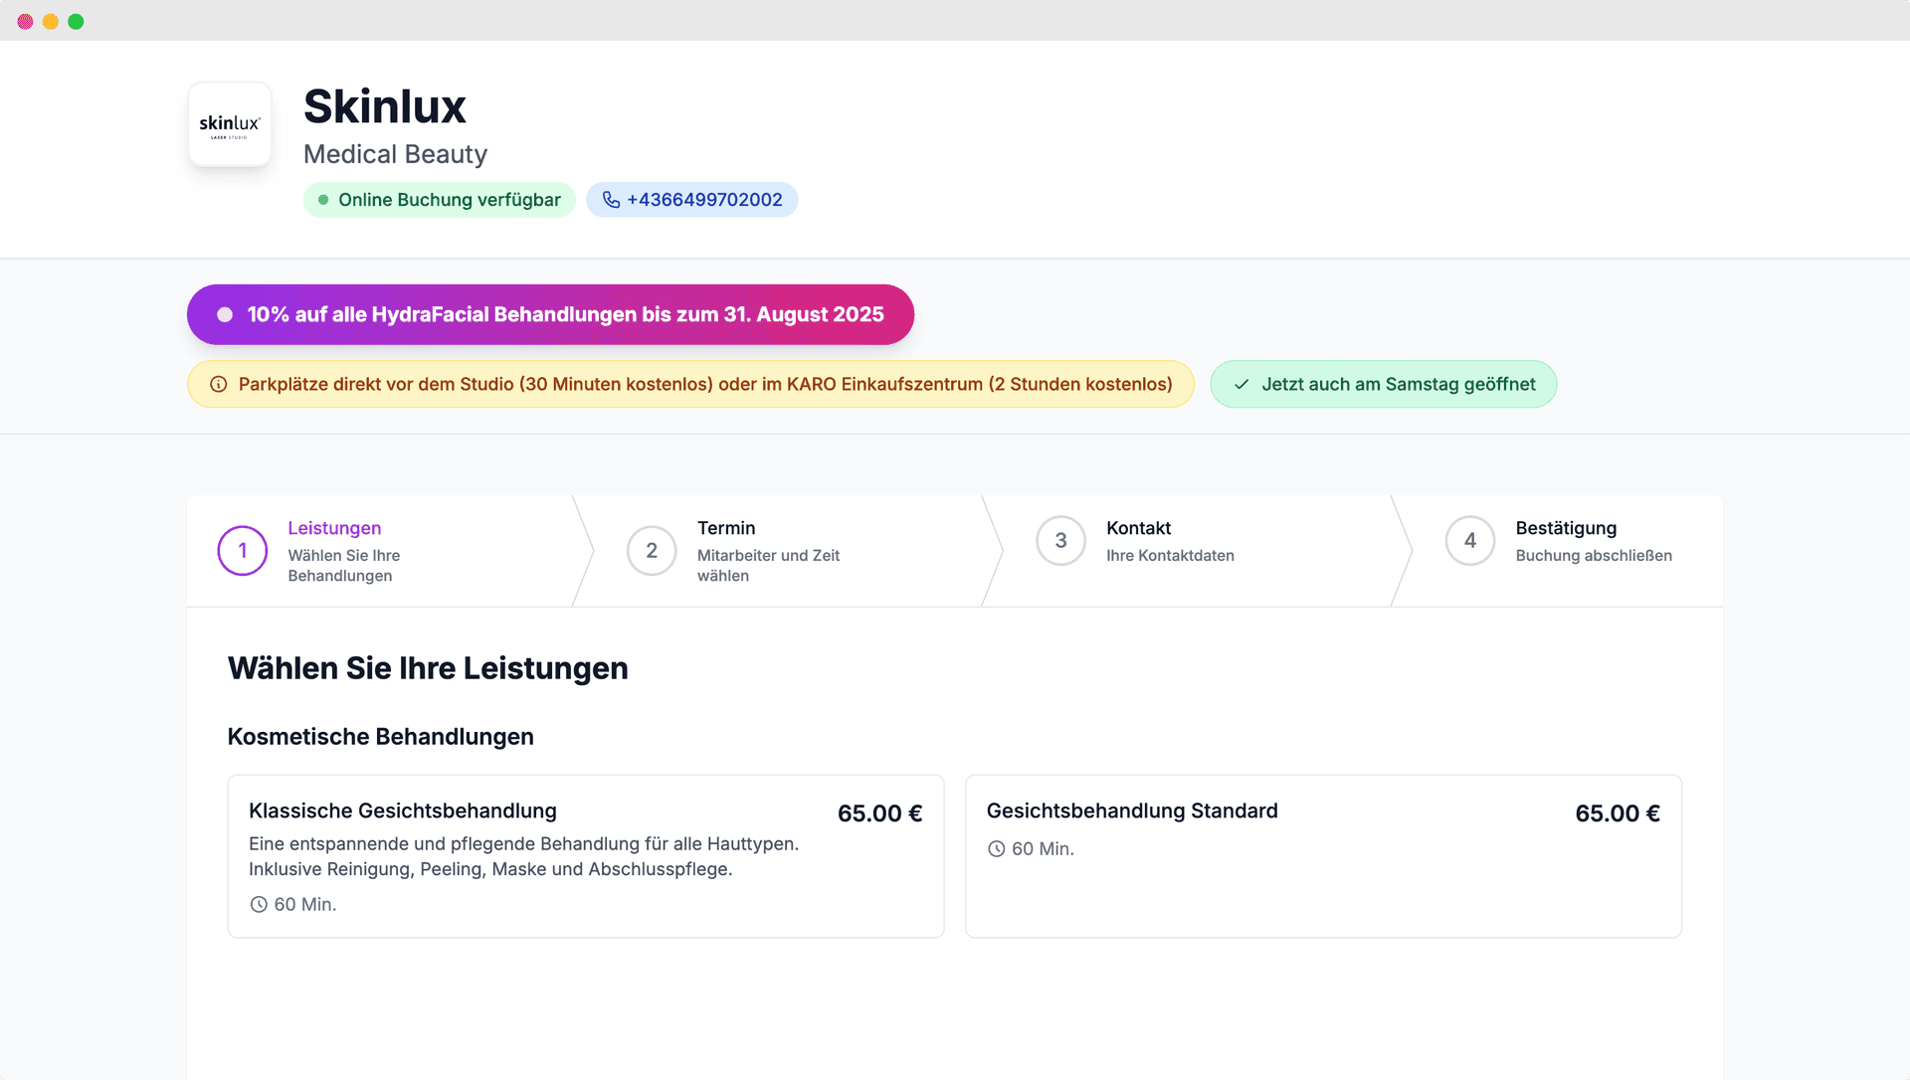Click the clock icon under Gesichtsbehandlung Standard
Image resolution: width=1910 pixels, height=1080 pixels.
997,848
